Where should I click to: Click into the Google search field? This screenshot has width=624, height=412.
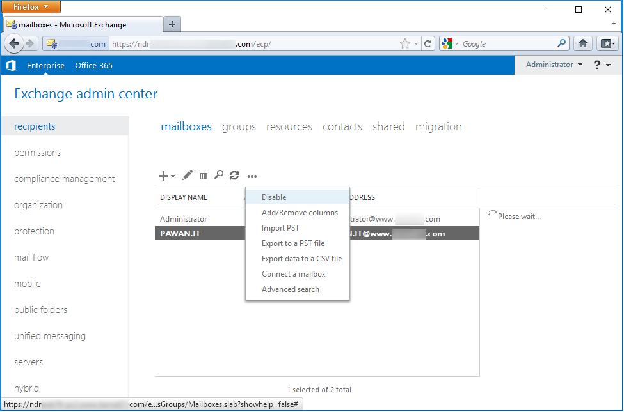pos(508,43)
